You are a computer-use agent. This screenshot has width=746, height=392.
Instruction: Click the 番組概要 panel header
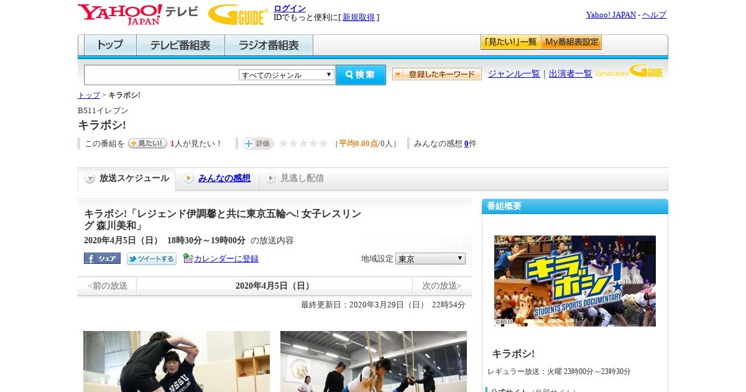tap(575, 206)
